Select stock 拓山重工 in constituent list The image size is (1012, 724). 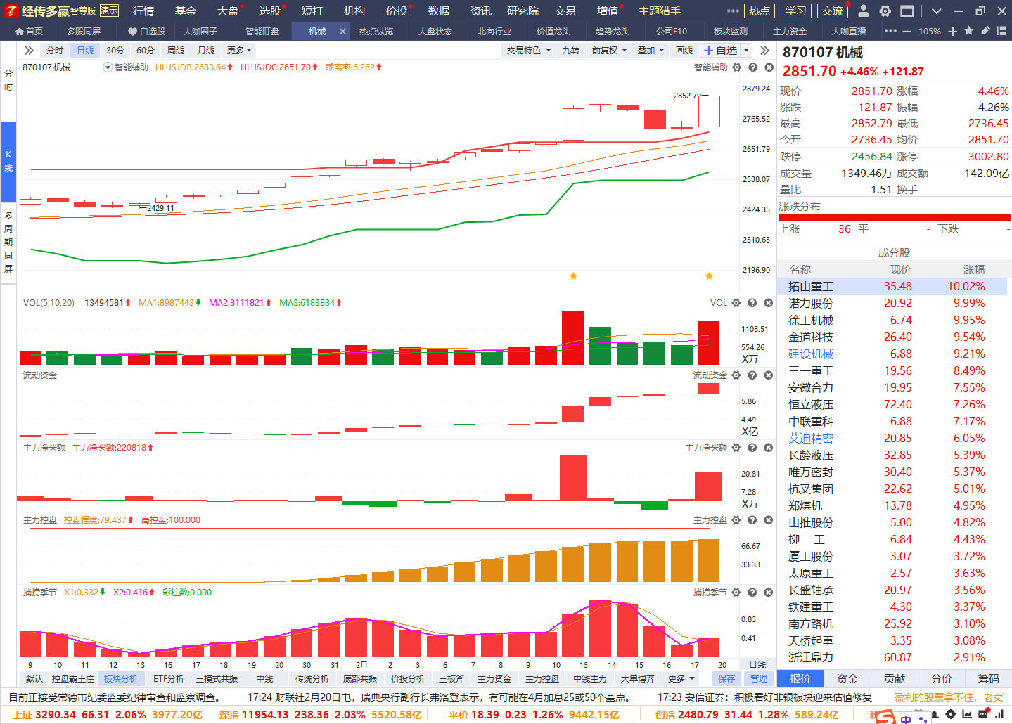point(892,286)
